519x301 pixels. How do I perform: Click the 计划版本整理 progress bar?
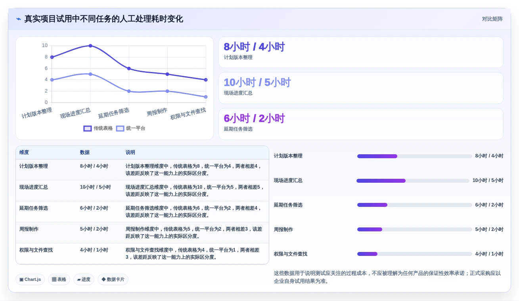[x=415, y=156]
